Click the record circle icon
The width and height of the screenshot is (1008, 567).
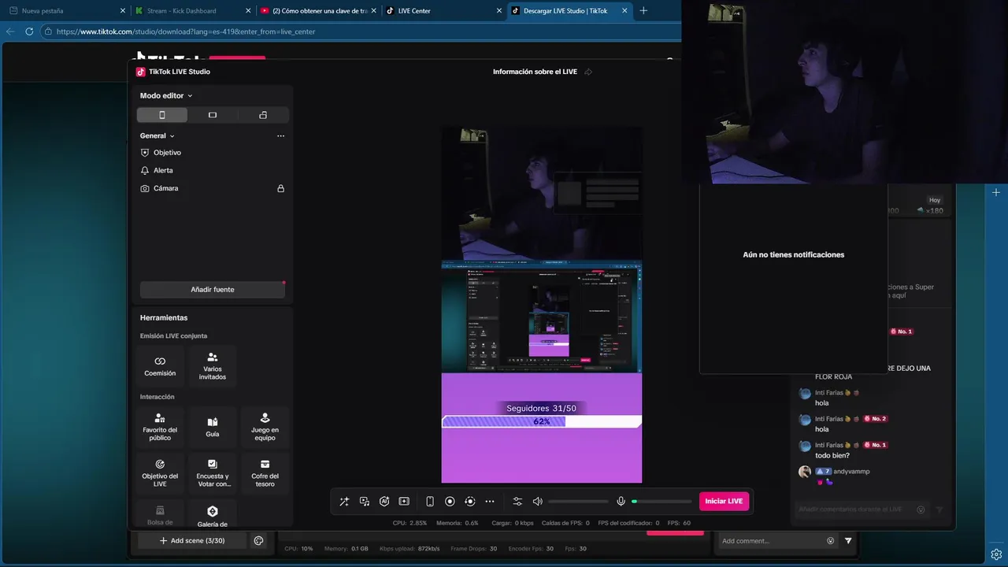pos(450,502)
